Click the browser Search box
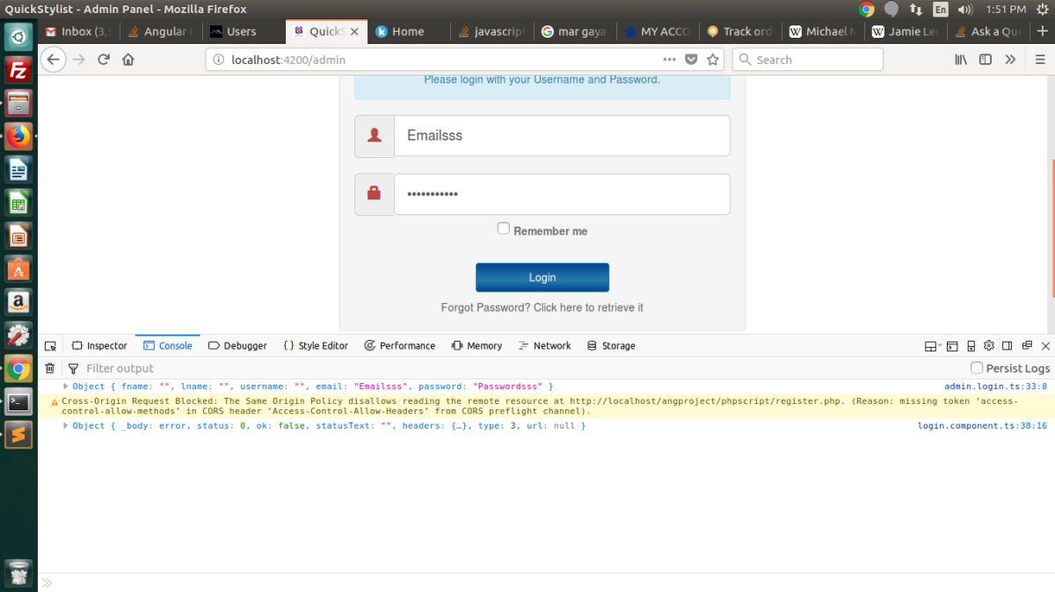Screen dimensions: 1055x592 point(808,60)
